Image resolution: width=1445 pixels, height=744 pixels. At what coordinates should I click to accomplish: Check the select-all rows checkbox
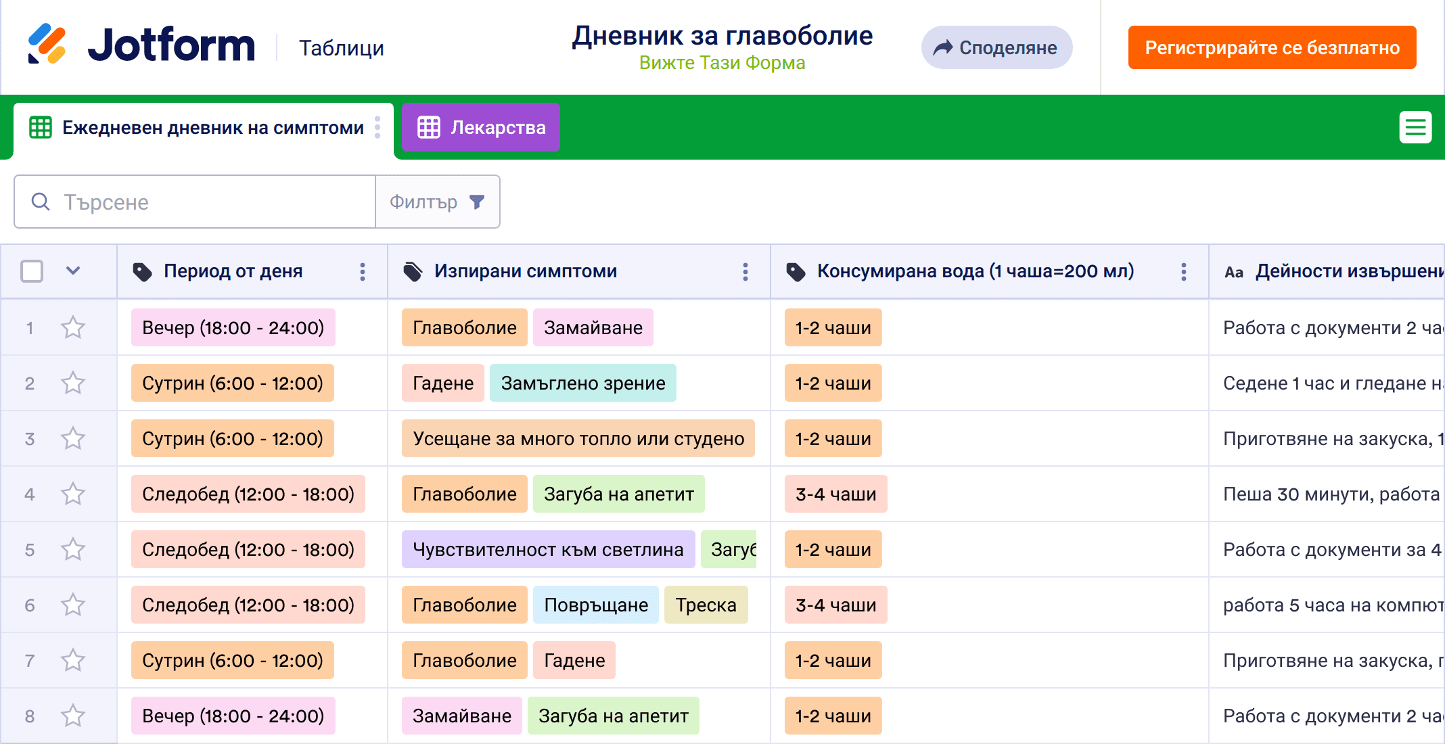tap(32, 272)
